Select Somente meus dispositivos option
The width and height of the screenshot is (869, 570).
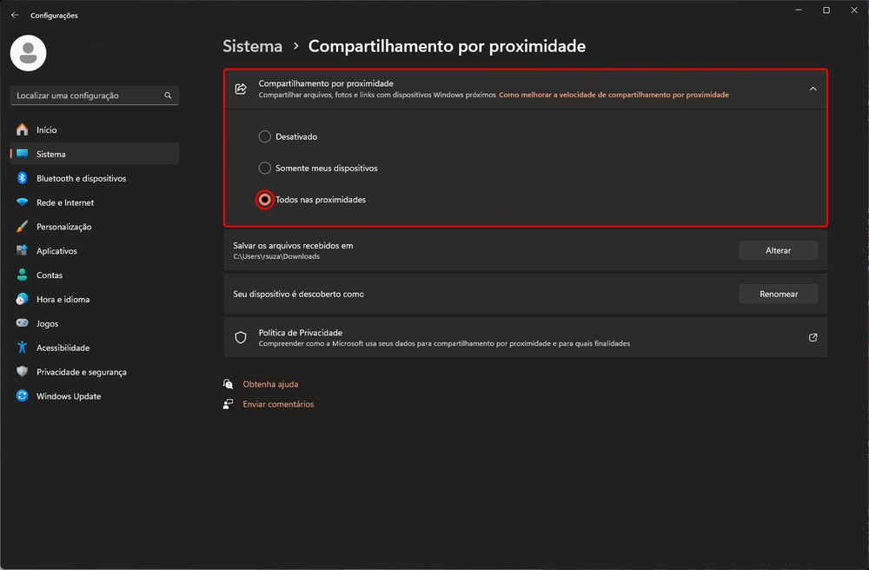click(x=265, y=168)
